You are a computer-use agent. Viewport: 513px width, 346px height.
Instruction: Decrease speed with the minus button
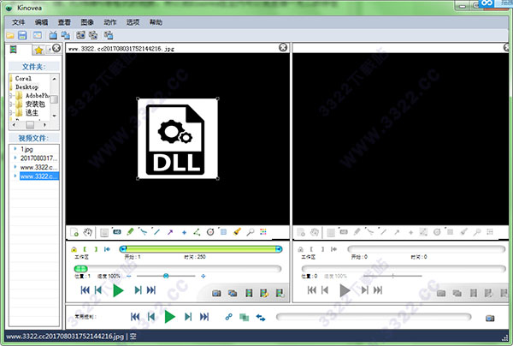pos(129,277)
